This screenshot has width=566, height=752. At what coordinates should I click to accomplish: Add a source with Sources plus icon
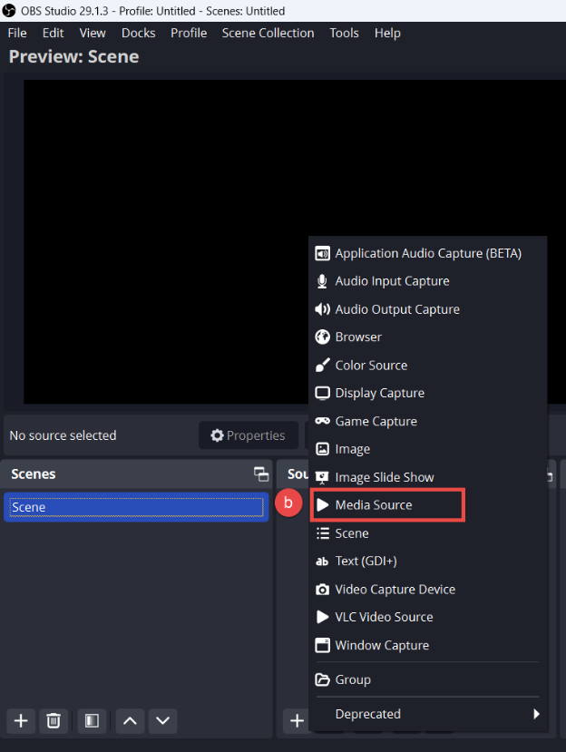coord(297,720)
